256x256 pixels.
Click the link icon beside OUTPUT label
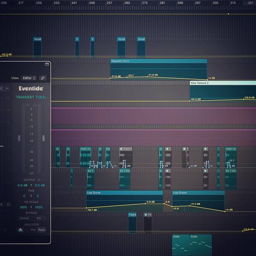(x=39, y=180)
